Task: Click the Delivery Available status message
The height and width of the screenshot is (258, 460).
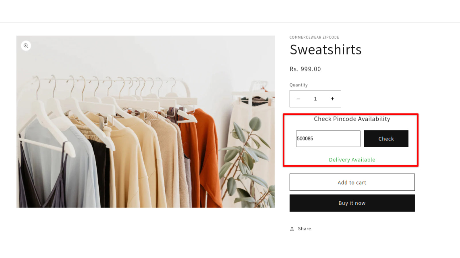Action: tap(352, 160)
